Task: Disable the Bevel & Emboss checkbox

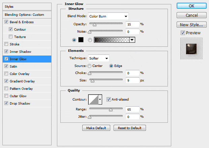Action: 6,22
